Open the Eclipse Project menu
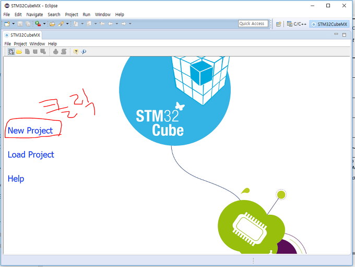Image resolution: width=355 pixels, height=267 pixels. (72, 15)
